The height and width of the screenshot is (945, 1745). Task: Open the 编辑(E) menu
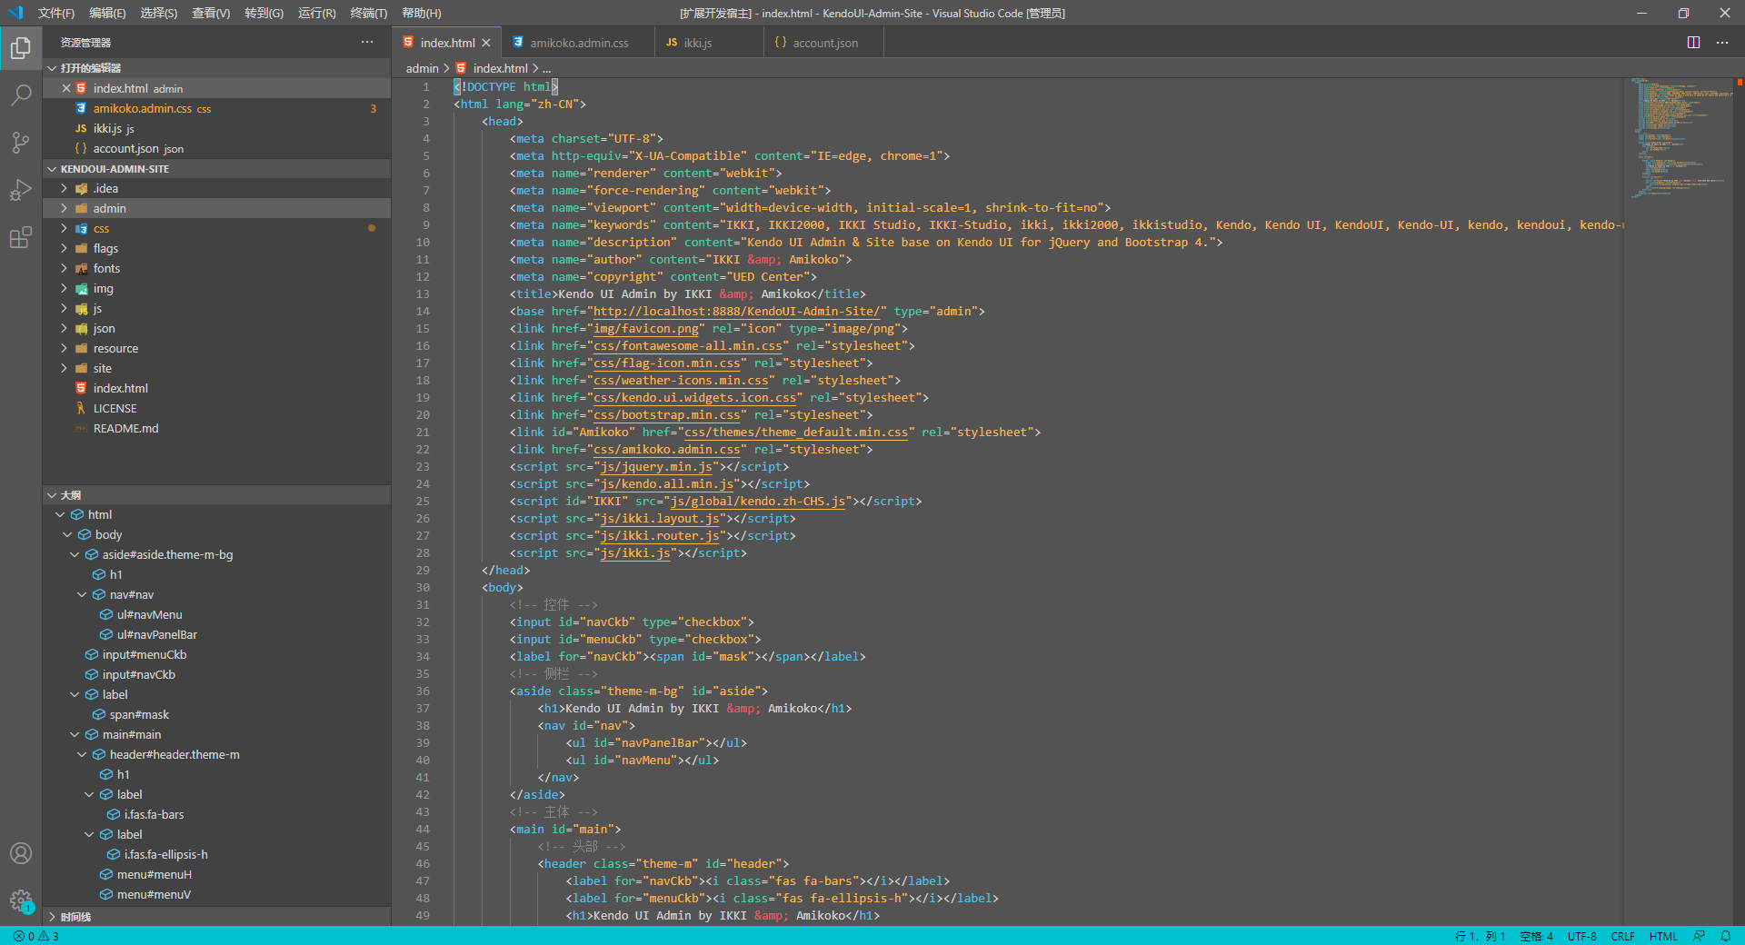(107, 13)
